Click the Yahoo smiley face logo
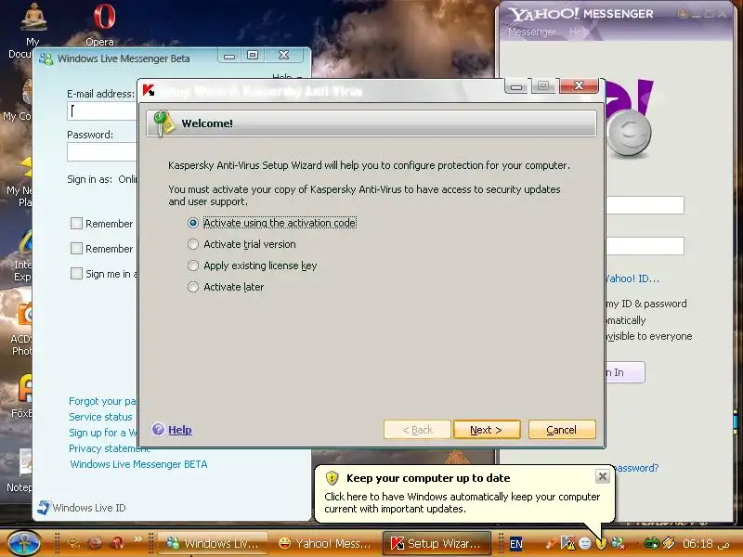This screenshot has width=743, height=557. (x=630, y=133)
